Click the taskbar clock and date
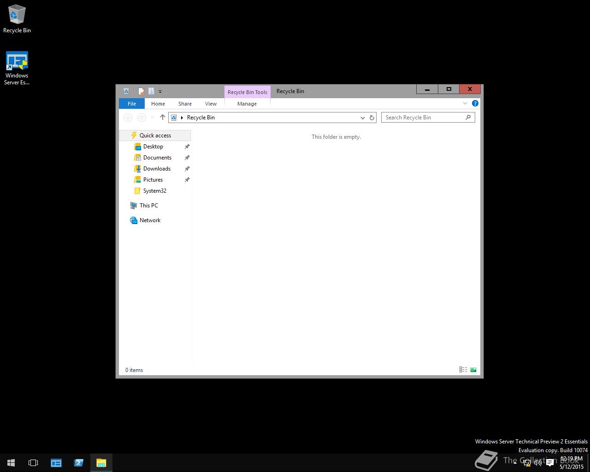This screenshot has width=590, height=472. click(x=572, y=463)
